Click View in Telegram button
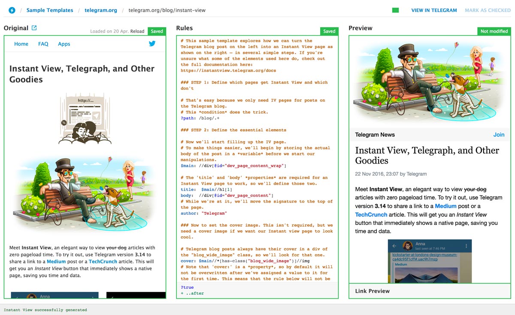This screenshot has width=515, height=315. (x=434, y=10)
